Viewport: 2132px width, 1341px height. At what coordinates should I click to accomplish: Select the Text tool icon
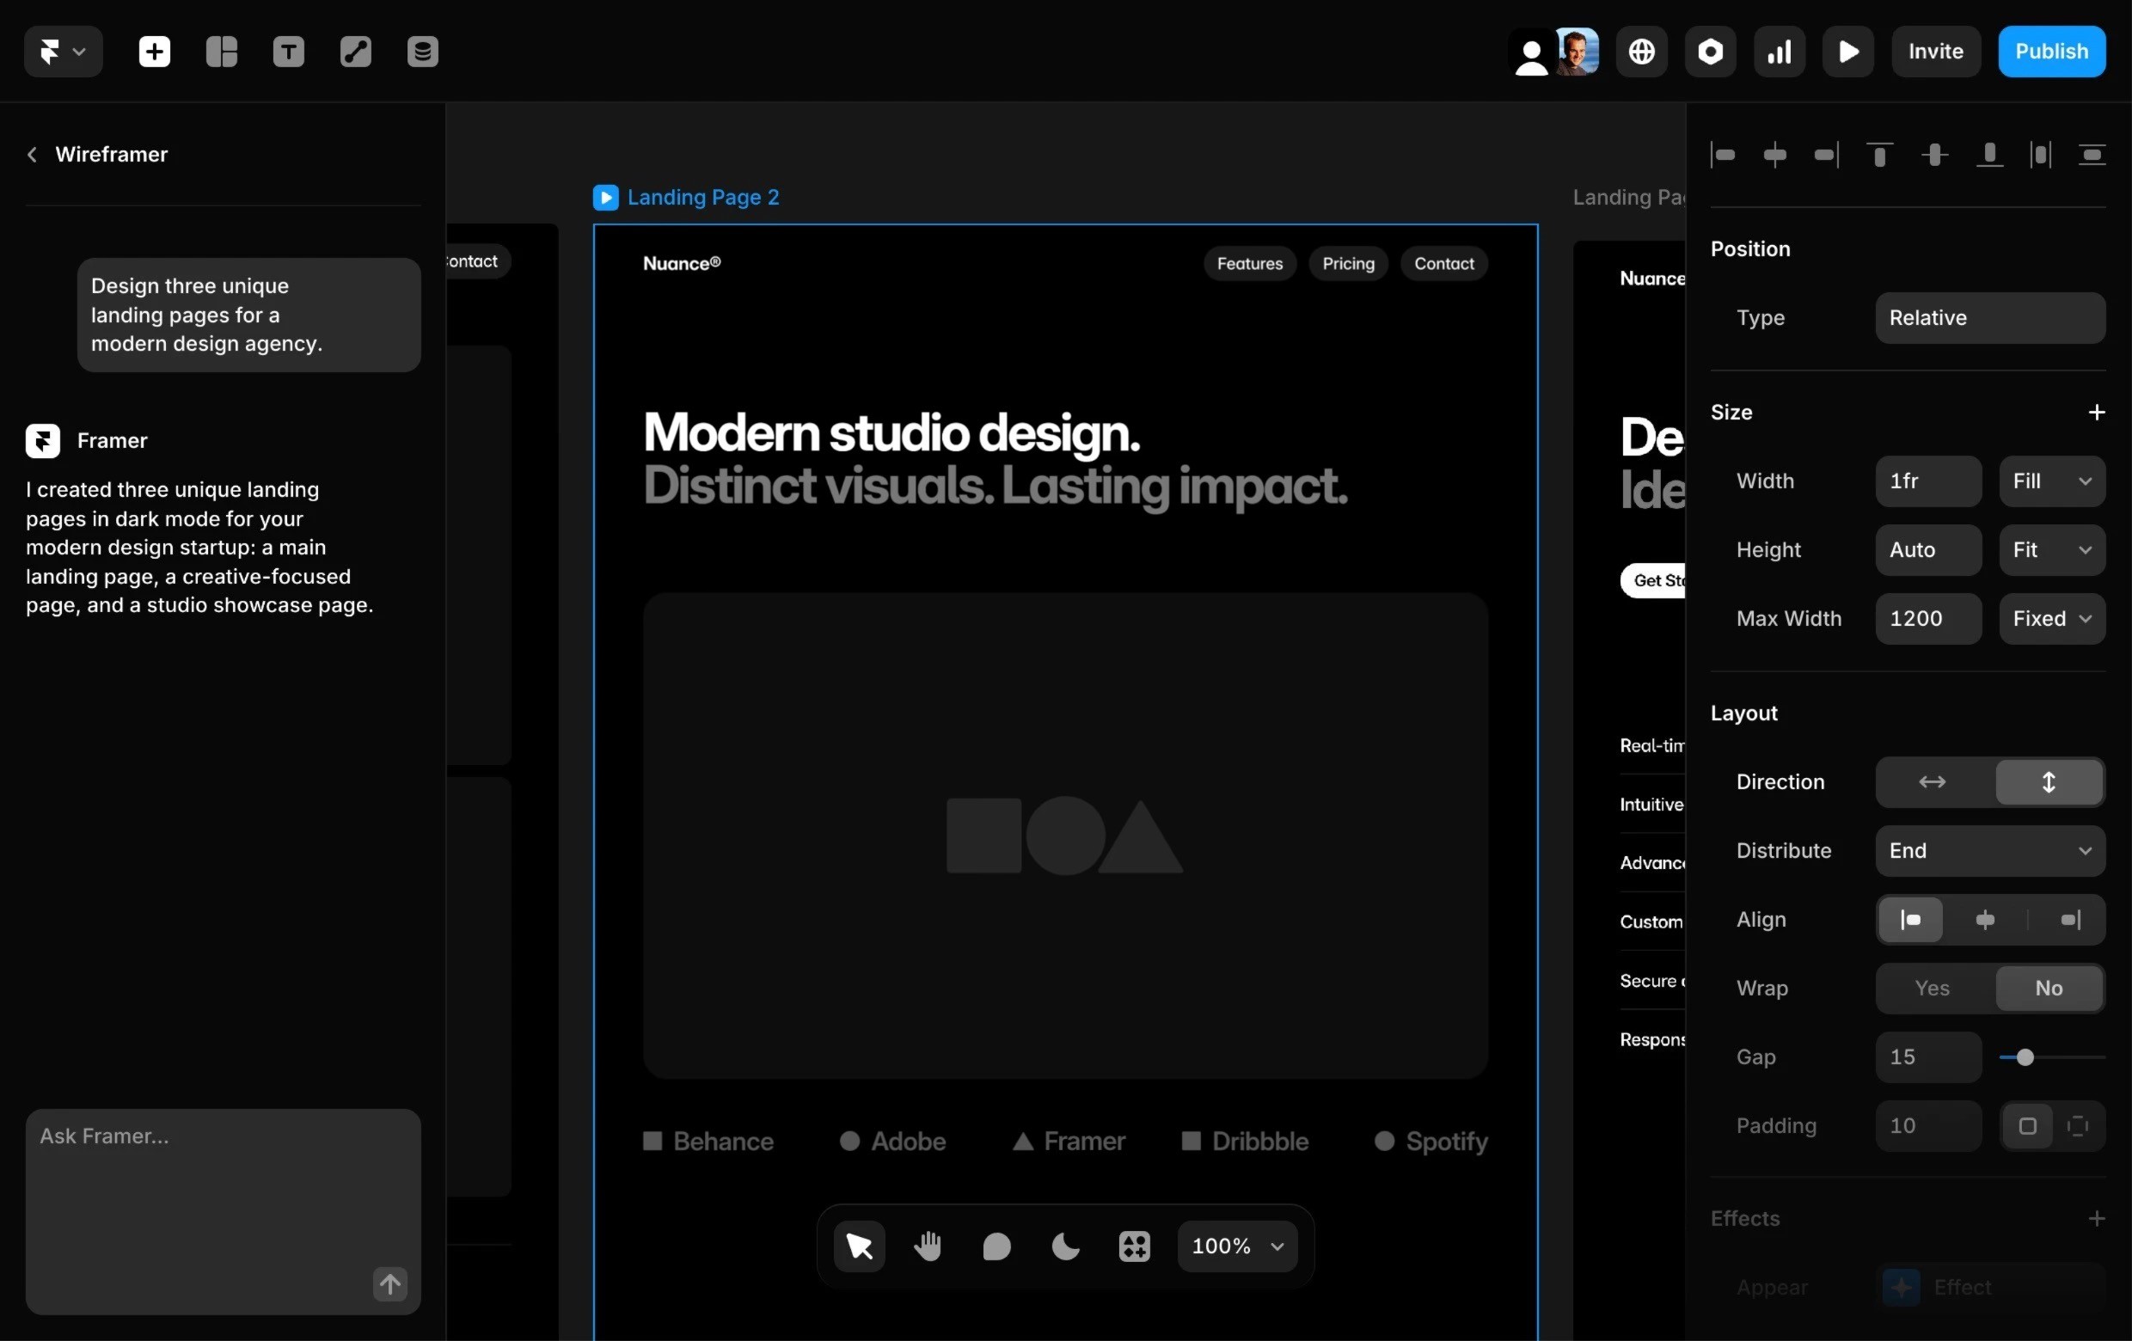(289, 52)
